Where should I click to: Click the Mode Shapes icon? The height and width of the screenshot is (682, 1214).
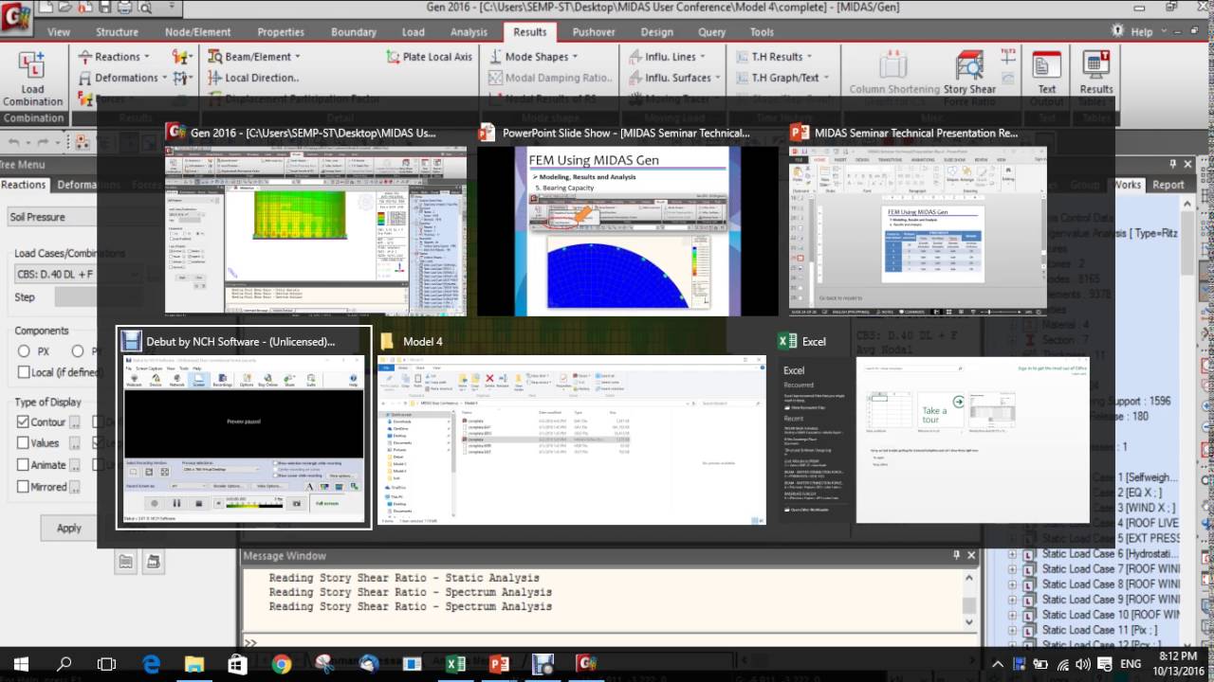[x=495, y=57]
